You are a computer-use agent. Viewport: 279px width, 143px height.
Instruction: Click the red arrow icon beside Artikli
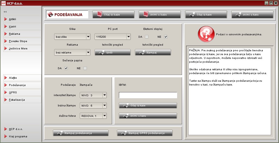[5, 19]
